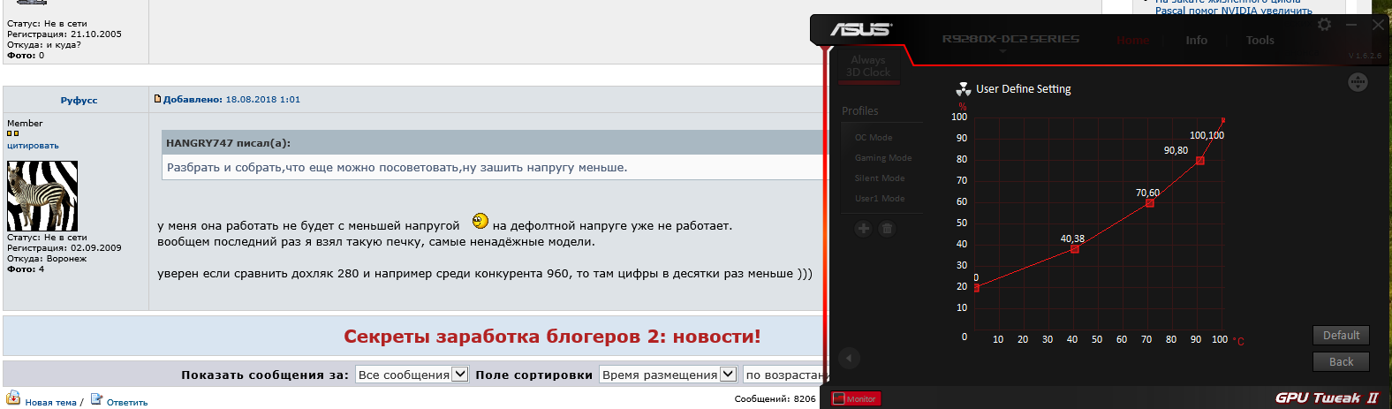Select the 100,100 fan curve endpoint
The height and width of the screenshot is (409, 1392).
click(x=1223, y=120)
